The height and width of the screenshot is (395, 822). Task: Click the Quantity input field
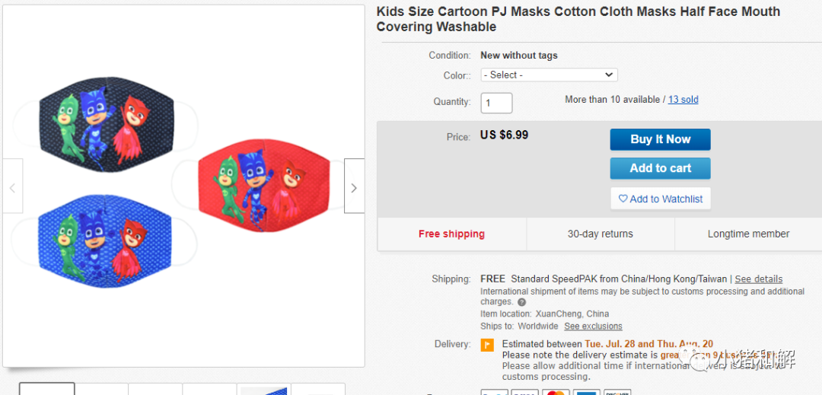pos(496,103)
